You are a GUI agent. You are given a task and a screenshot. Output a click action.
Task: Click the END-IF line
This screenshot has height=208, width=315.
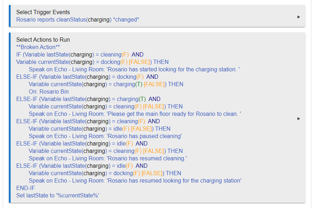pyautogui.click(x=25, y=188)
